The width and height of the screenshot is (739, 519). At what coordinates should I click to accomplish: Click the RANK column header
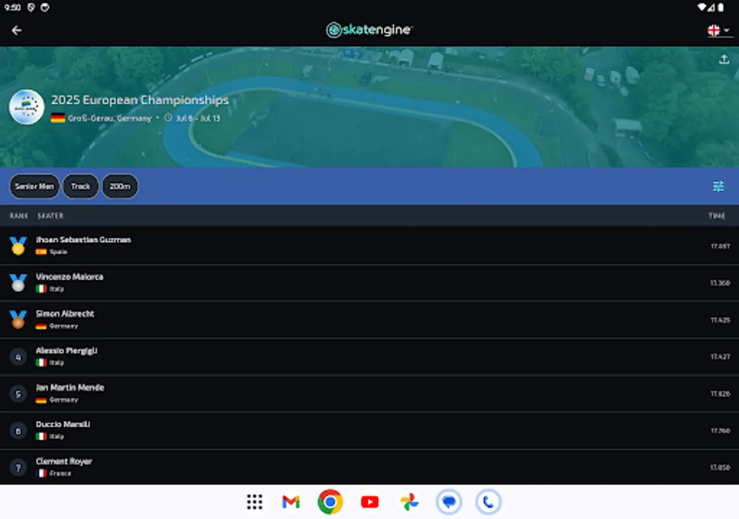(x=18, y=215)
